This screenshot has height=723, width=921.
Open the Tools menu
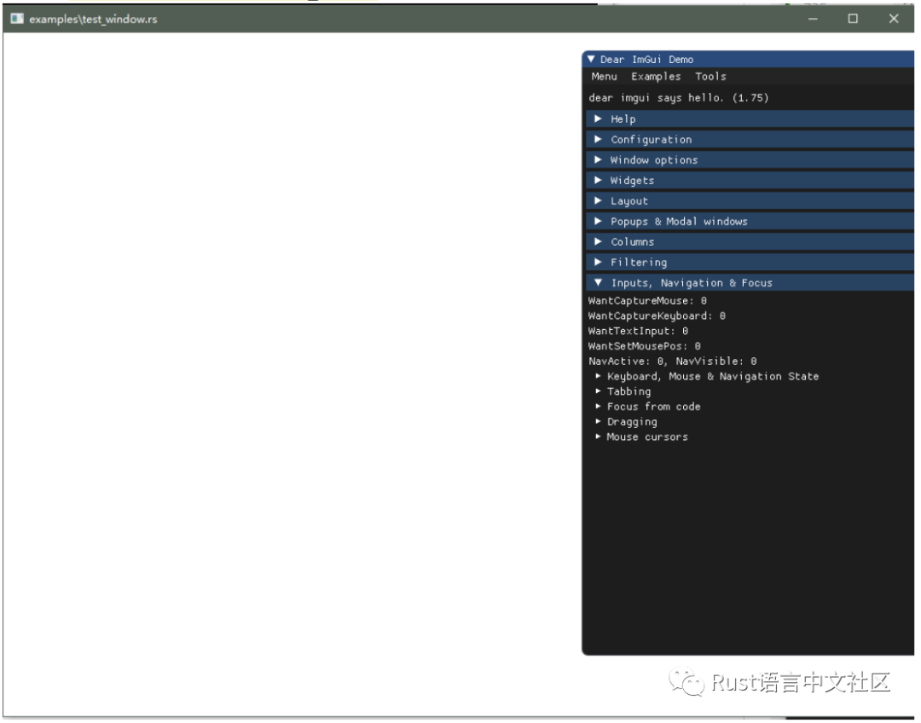click(713, 76)
